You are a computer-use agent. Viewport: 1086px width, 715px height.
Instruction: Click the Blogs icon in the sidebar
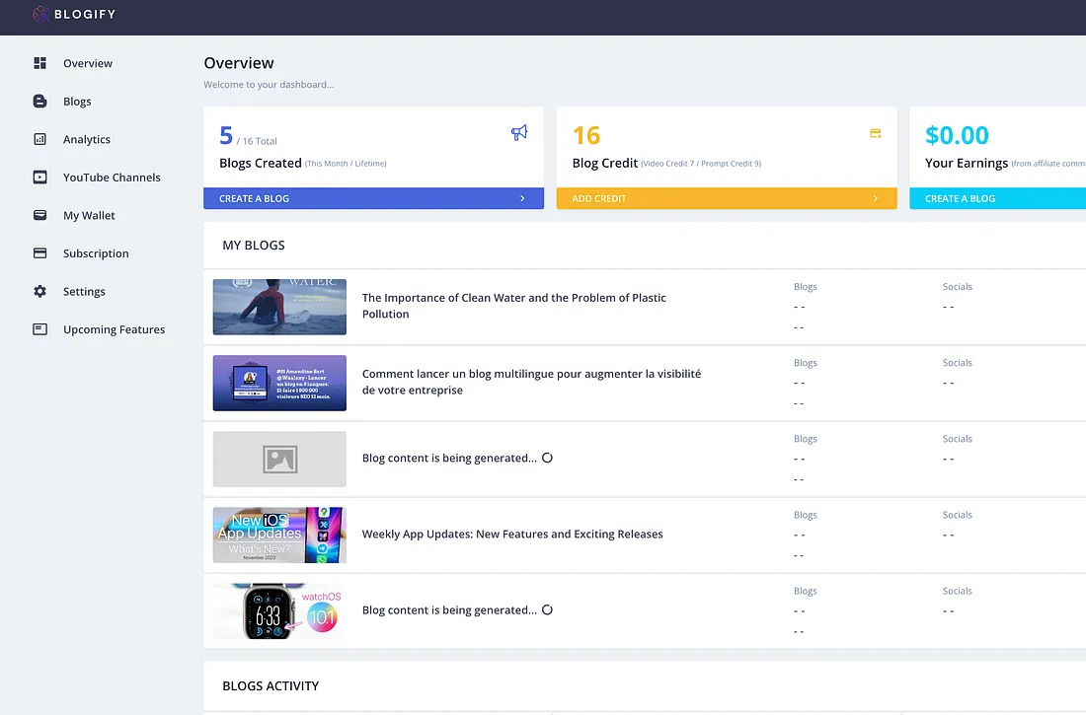[x=38, y=101]
